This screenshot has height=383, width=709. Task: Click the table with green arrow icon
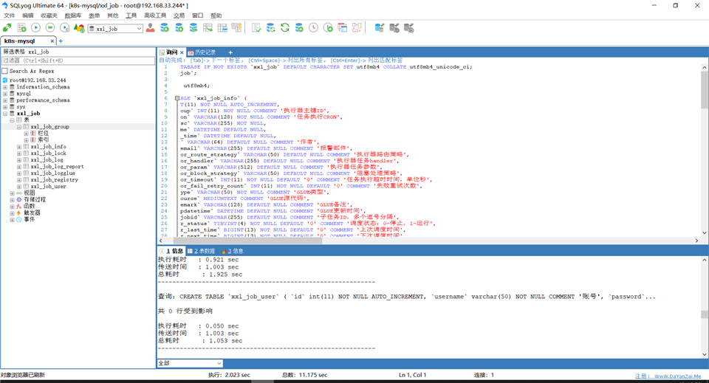click(208, 28)
